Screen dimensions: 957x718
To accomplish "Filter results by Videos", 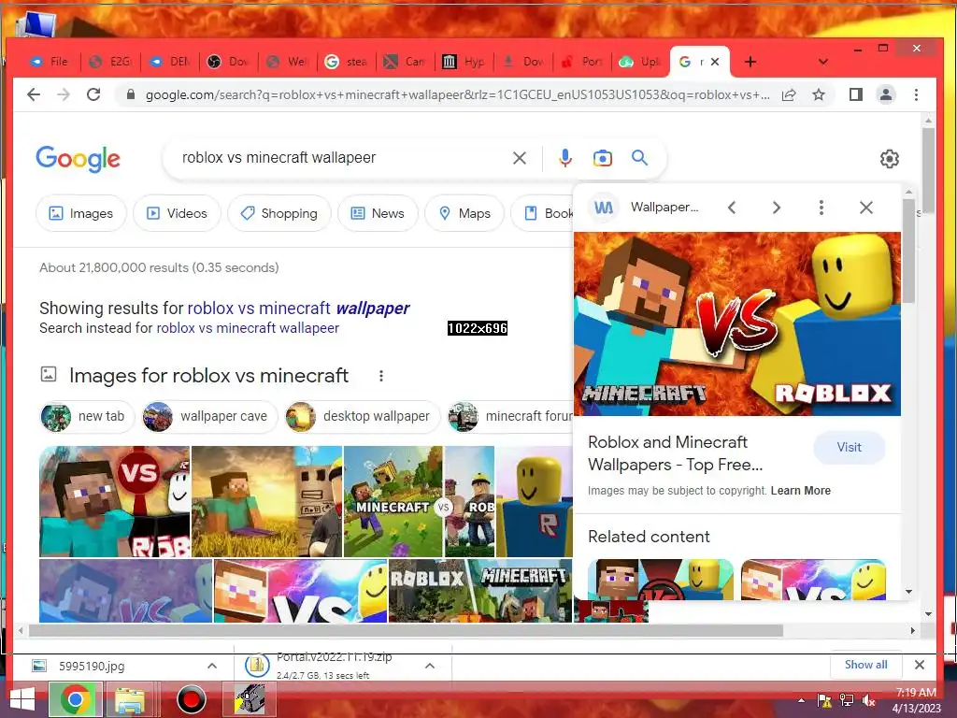I will (177, 214).
